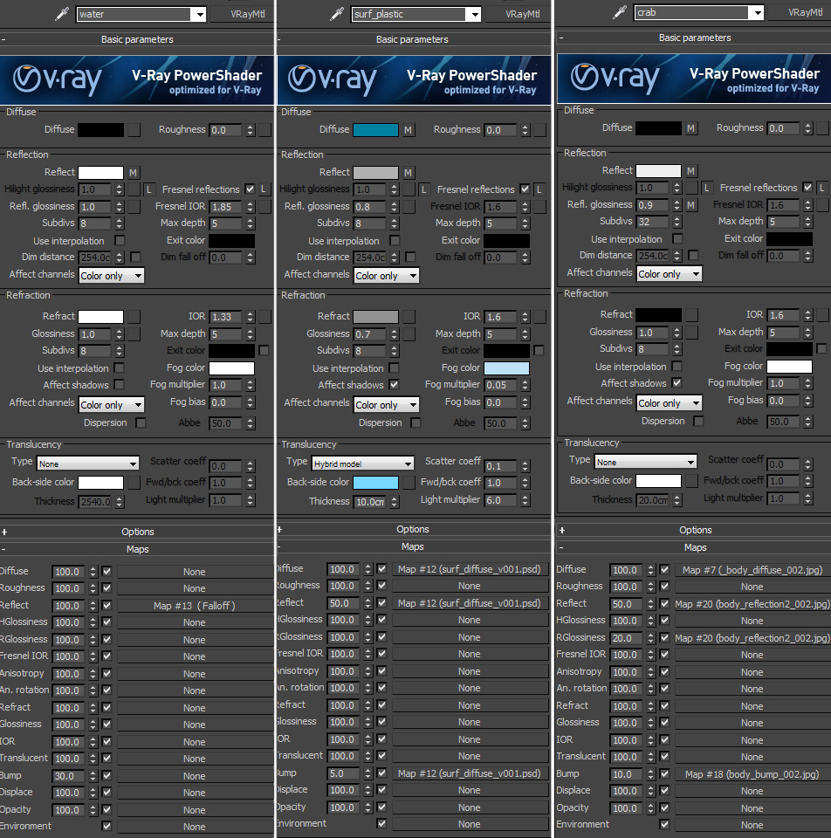Pick material with eyedropper in surf_plastic panel

(337, 14)
